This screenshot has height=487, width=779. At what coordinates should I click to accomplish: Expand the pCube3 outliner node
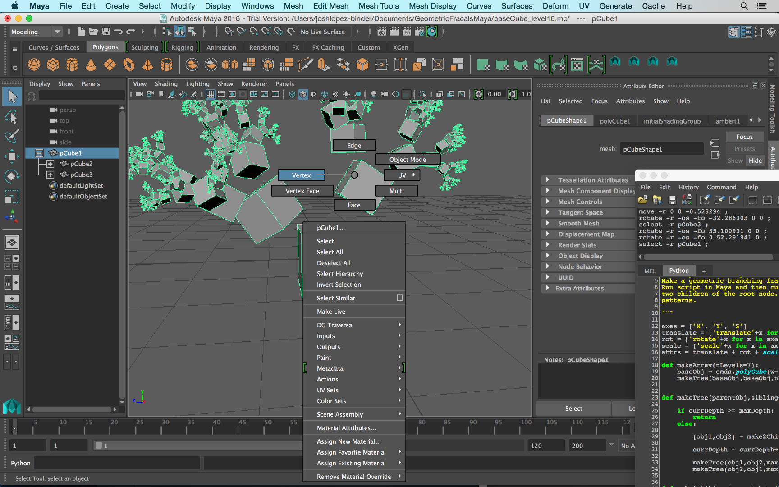click(50, 175)
